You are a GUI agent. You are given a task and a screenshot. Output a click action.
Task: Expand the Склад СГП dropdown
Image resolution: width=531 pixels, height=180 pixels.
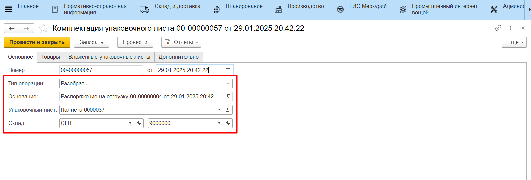[130, 123]
